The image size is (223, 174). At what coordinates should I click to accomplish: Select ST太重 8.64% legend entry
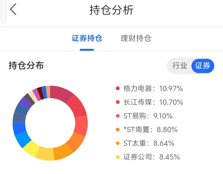tap(149, 143)
